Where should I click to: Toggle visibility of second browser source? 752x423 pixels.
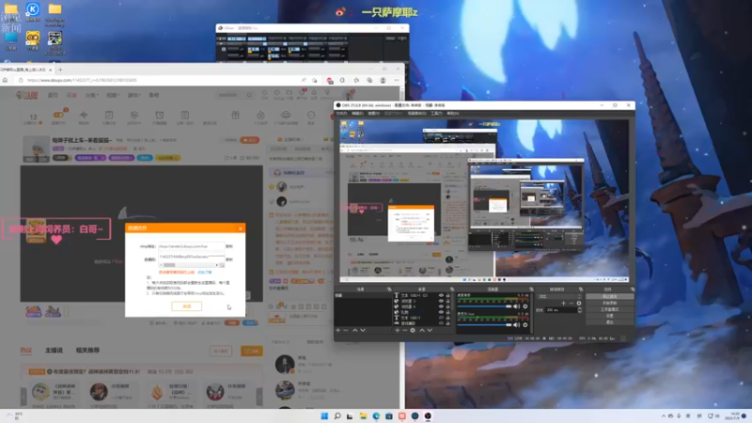click(441, 306)
